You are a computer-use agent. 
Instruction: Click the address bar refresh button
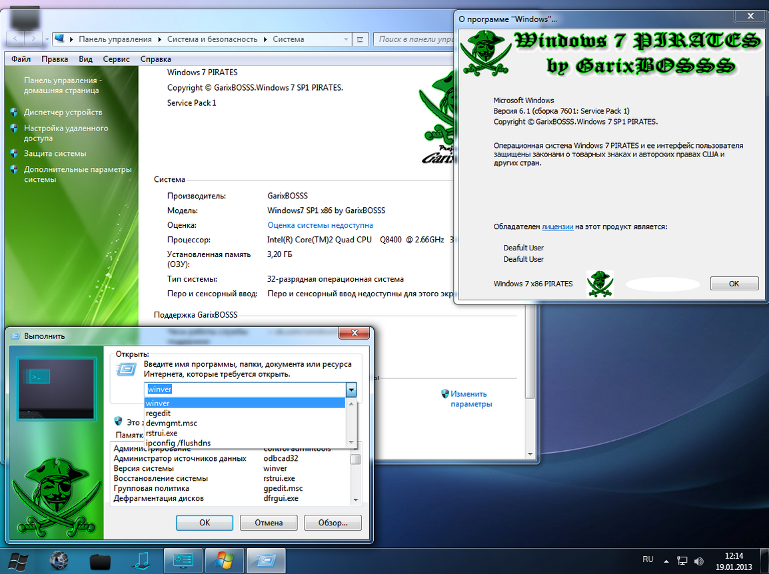tap(360, 39)
